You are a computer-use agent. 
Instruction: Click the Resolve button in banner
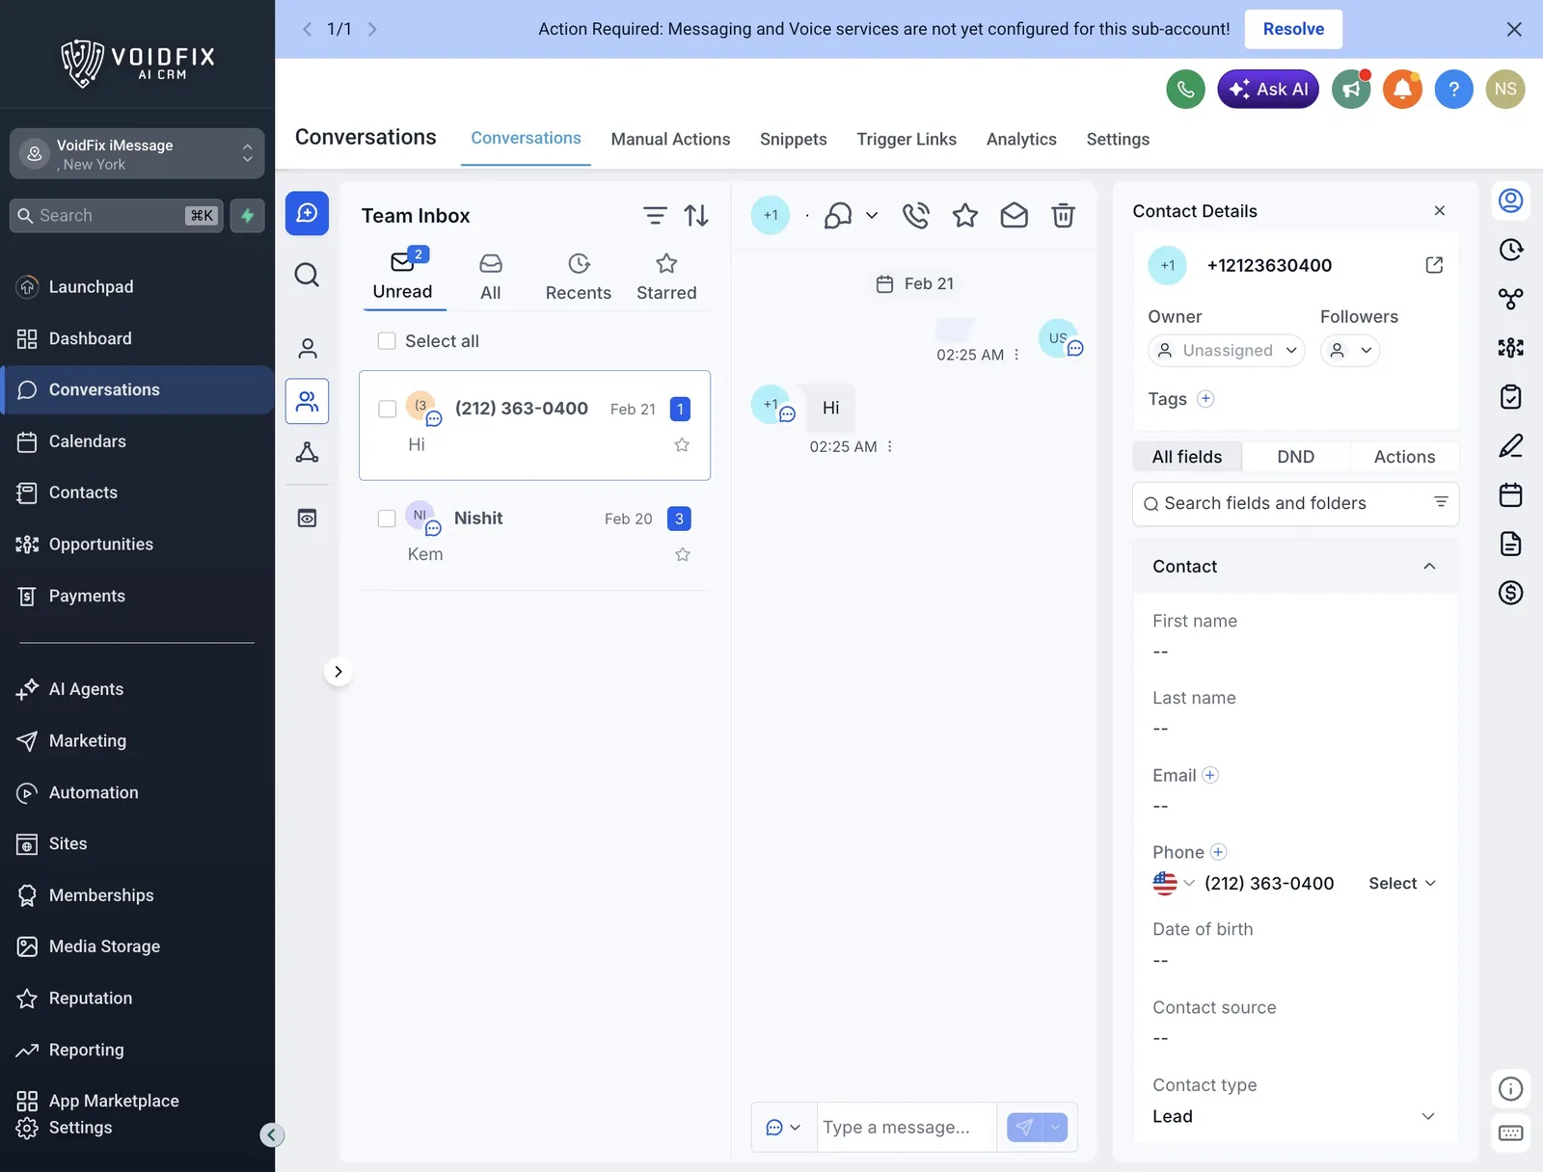click(1293, 29)
